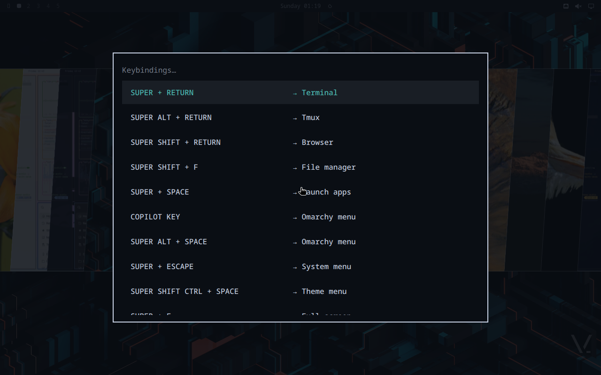
Task: Select the Theme menu keybinding row
Action: [300, 291]
